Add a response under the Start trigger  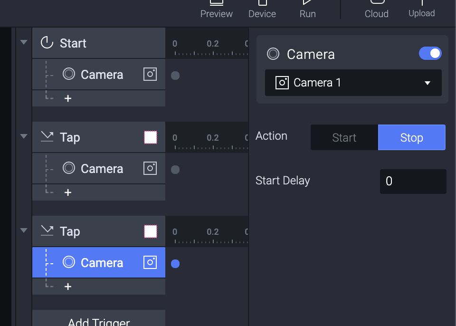[68, 99]
